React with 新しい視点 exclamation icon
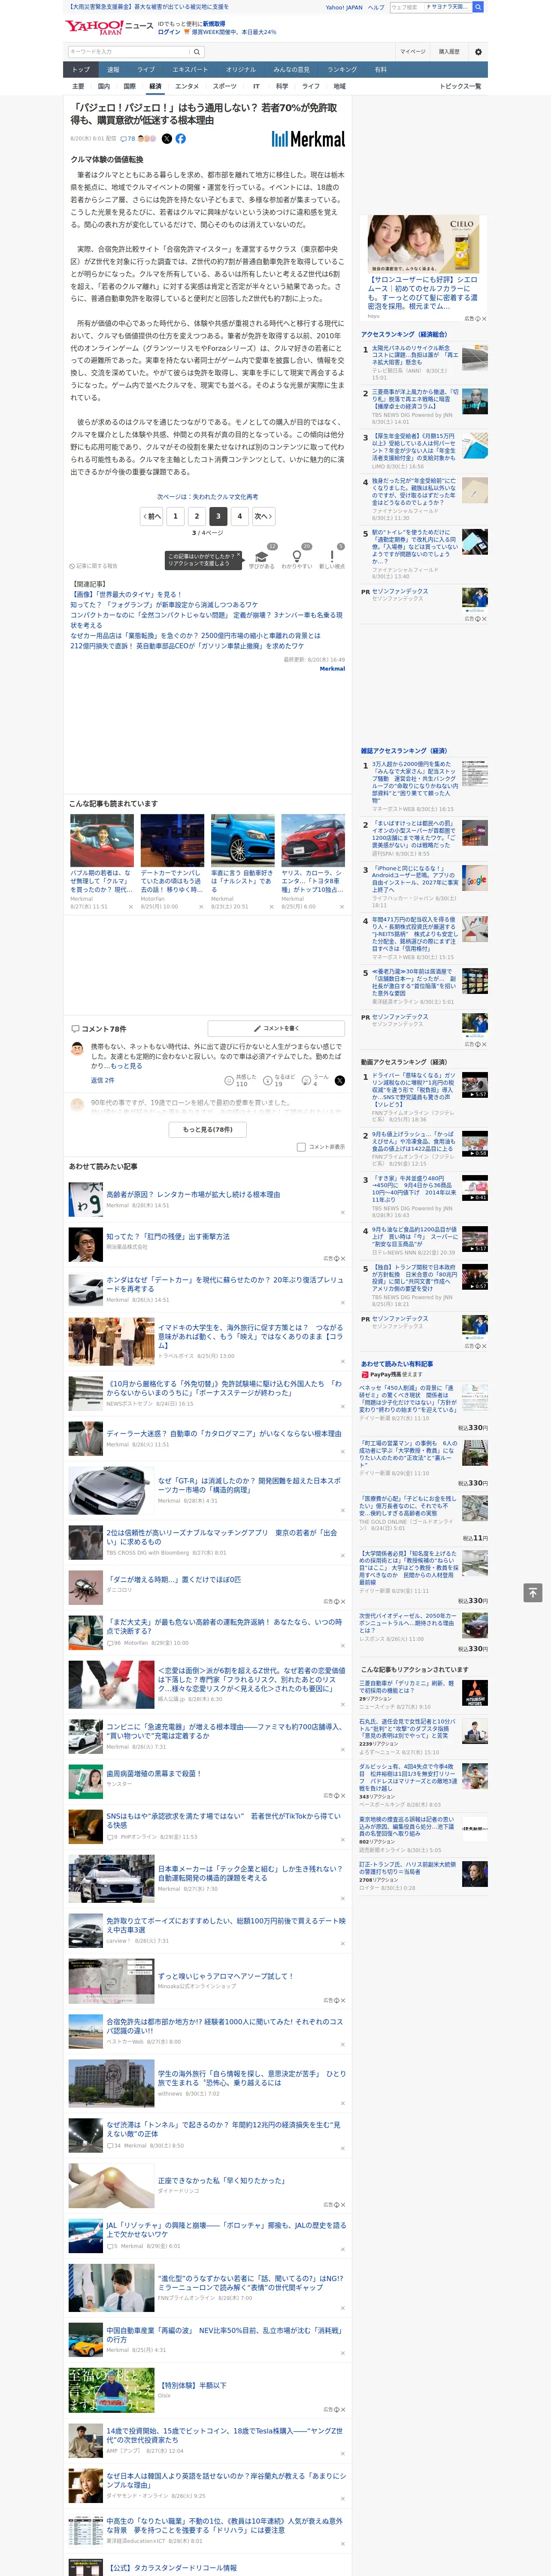 [332, 557]
